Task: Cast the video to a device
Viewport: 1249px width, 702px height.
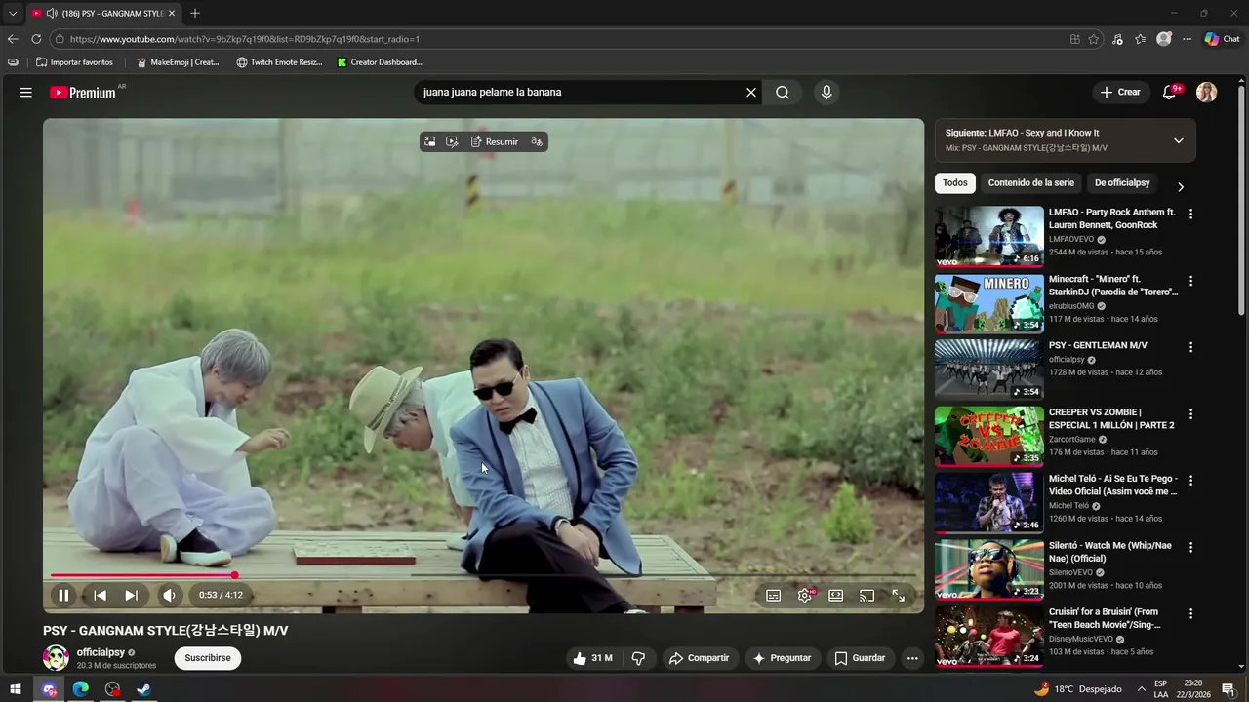Action: pos(866,595)
